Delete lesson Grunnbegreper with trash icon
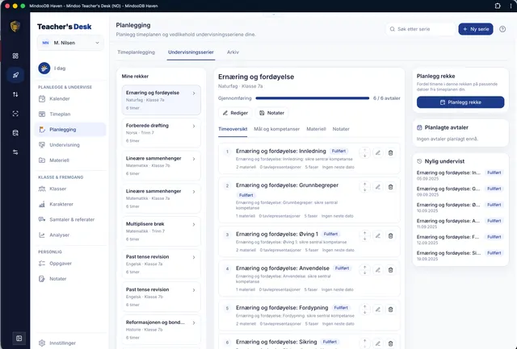Image resolution: width=517 pixels, height=349 pixels. tap(390, 187)
